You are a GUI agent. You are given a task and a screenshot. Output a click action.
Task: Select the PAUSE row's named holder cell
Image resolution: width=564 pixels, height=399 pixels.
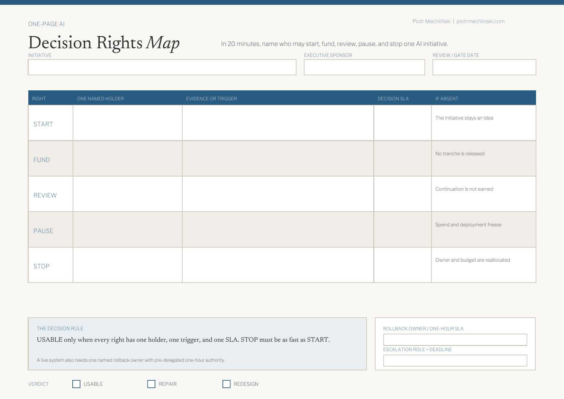(128, 230)
